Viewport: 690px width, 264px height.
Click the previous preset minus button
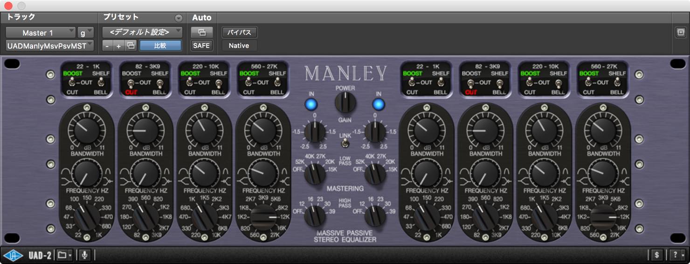pyautogui.click(x=107, y=46)
